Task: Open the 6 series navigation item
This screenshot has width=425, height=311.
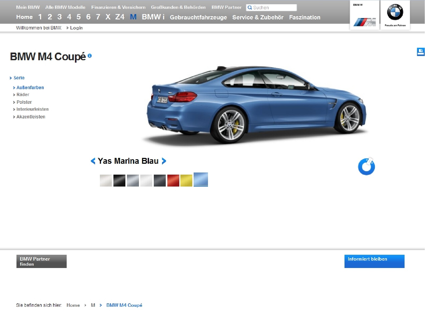Action: point(88,17)
